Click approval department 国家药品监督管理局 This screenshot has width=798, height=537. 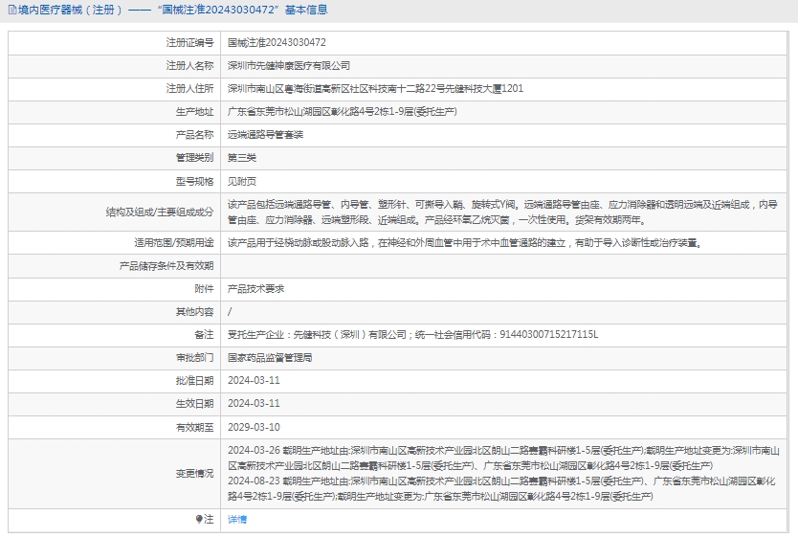pos(270,357)
